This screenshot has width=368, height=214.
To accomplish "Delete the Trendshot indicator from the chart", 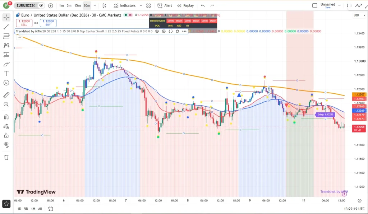I will coord(178,31).
